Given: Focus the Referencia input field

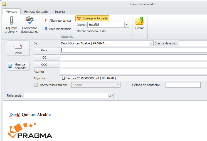Looking at the screenshot, I should [x=66, y=95].
